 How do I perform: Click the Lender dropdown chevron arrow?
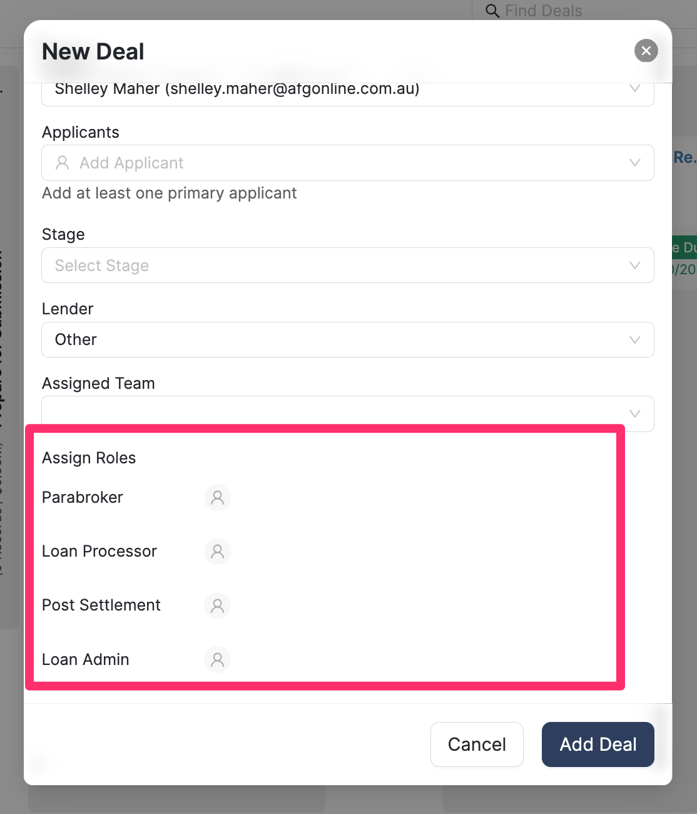(634, 339)
